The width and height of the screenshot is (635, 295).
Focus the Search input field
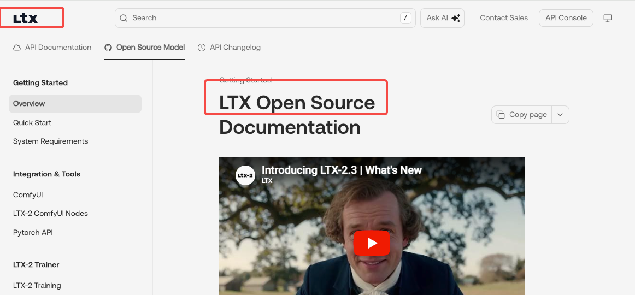point(265,18)
